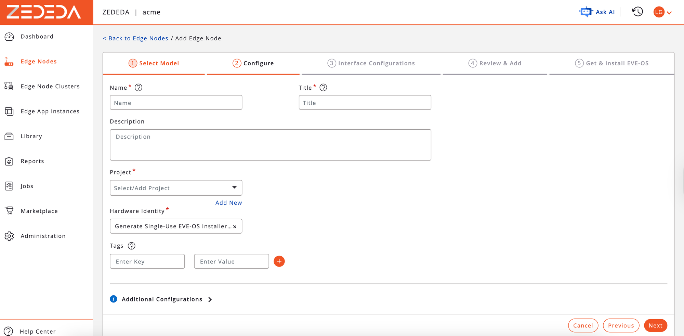Click the Enter Key tag field
Image resolution: width=684 pixels, height=336 pixels.
coord(147,261)
